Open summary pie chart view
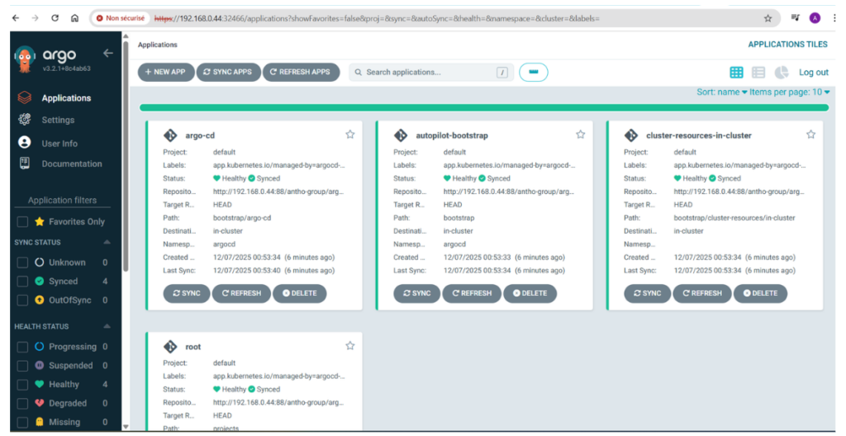Viewport: 846px width, 436px height. pos(781,73)
